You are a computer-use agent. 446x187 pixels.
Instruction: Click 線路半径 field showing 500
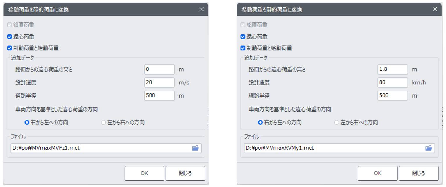click(x=393, y=96)
